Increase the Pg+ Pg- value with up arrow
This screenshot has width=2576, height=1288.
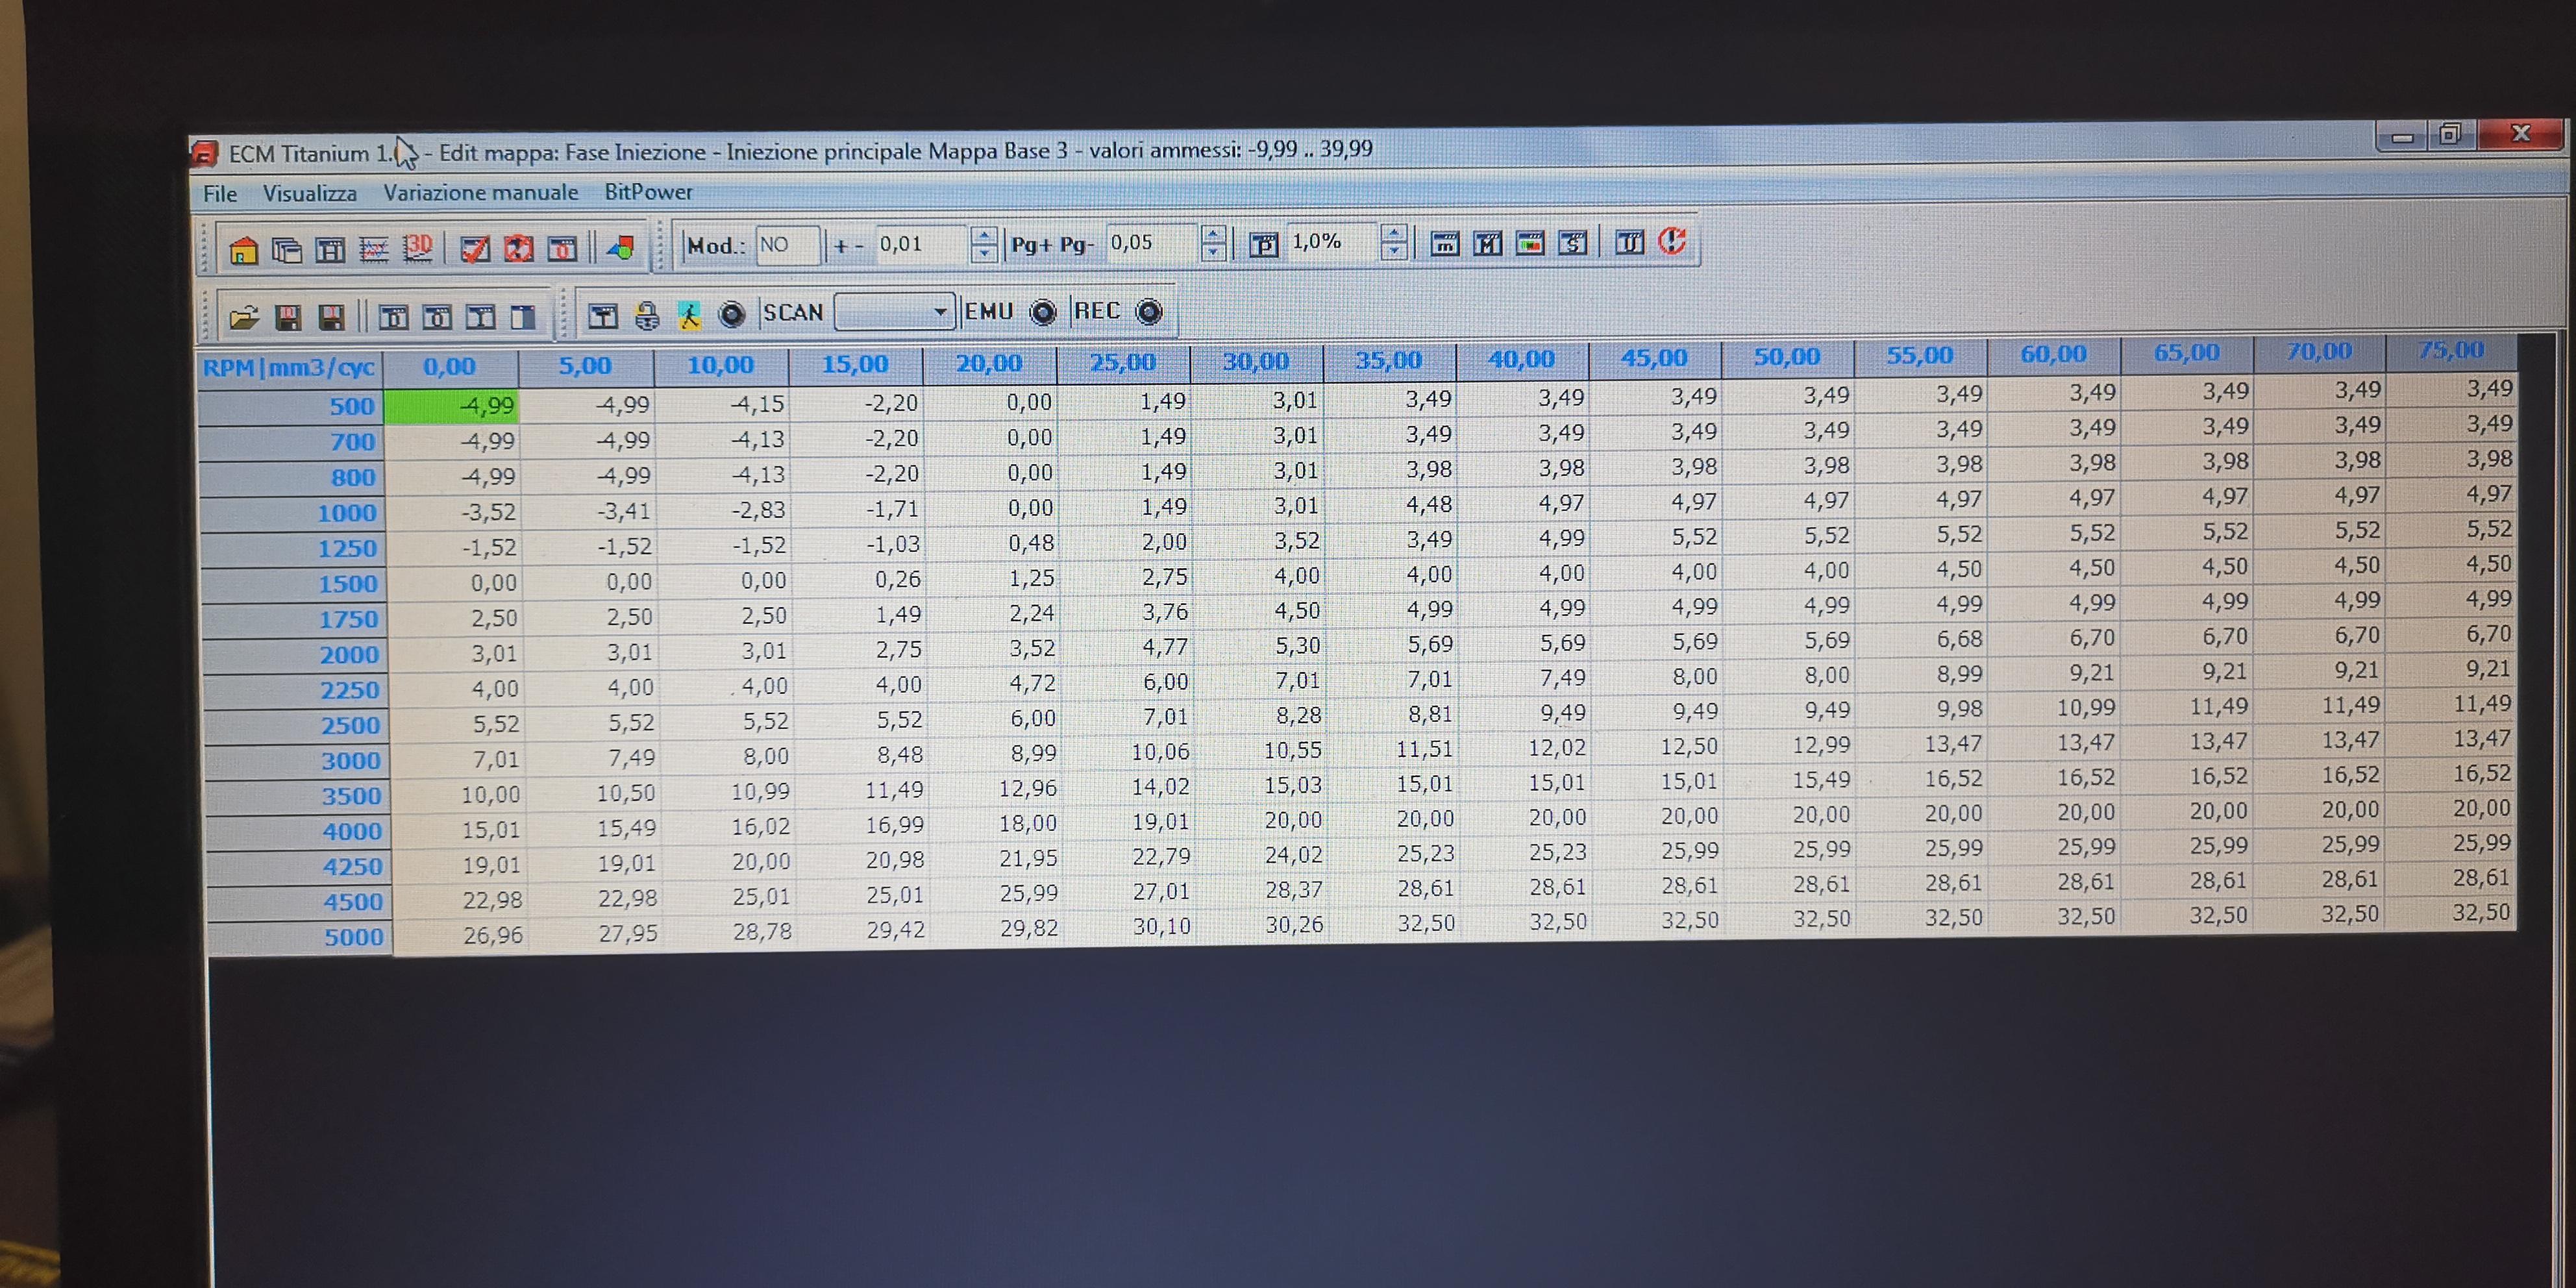point(1213,233)
